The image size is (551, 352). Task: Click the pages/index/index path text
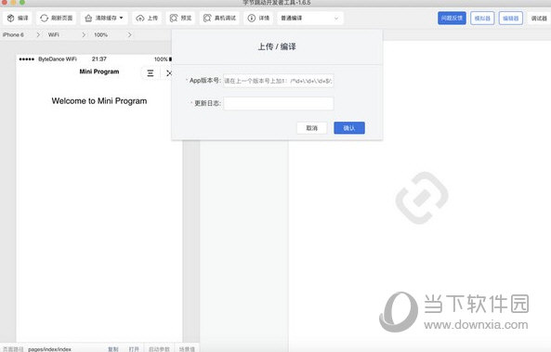tap(49, 349)
